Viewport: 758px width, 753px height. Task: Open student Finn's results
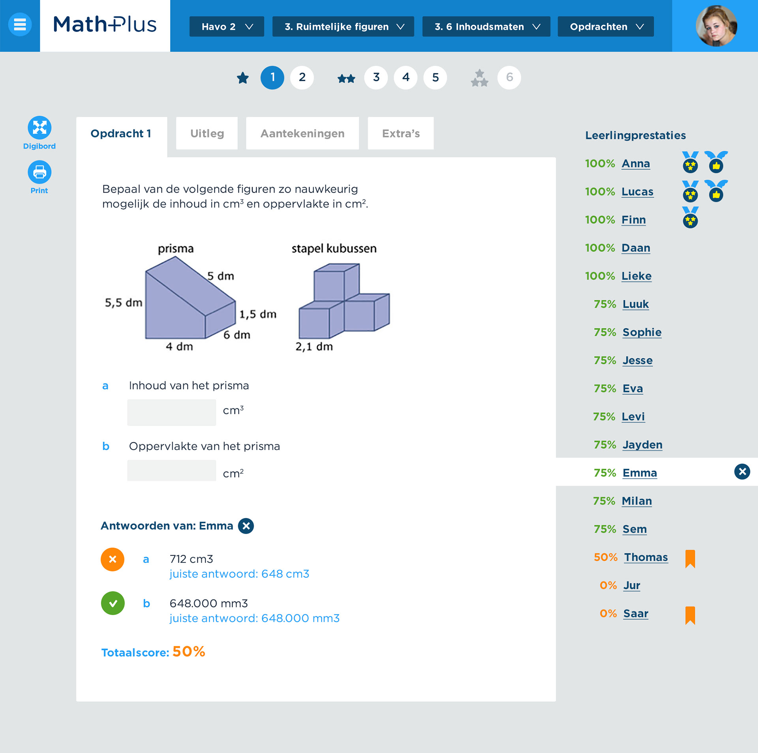tap(634, 219)
